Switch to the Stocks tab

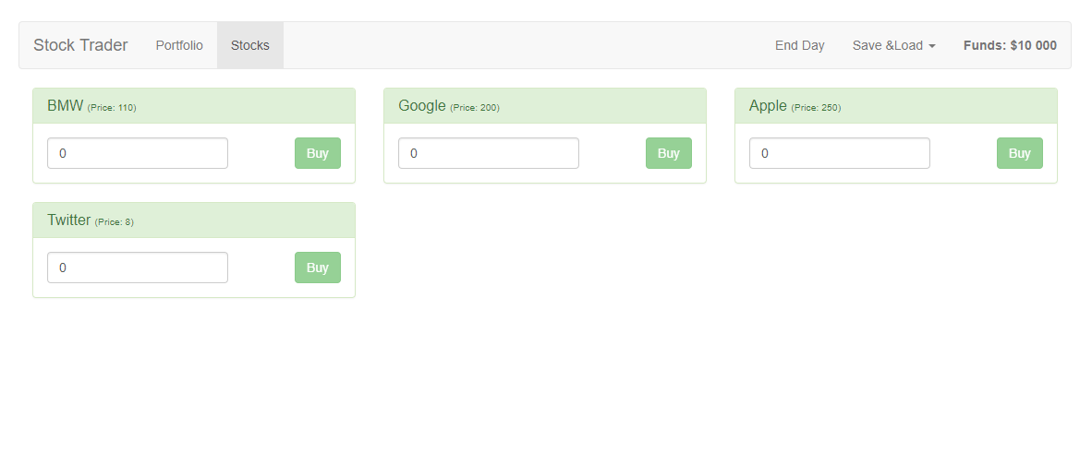(x=250, y=45)
